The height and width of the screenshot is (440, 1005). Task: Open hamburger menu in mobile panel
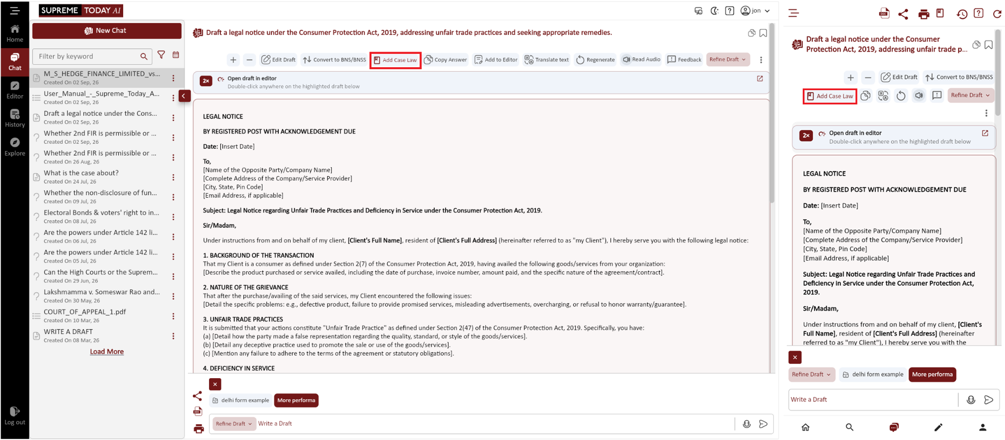point(793,13)
